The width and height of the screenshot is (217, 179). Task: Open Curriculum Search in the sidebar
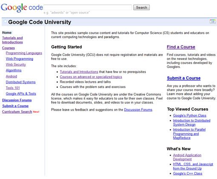click(x=17, y=112)
